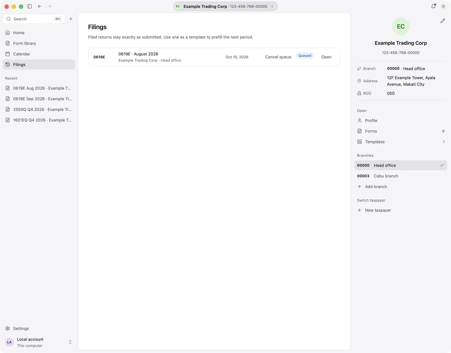
Task: Click the plus icon beside Search
Action: tap(71, 19)
